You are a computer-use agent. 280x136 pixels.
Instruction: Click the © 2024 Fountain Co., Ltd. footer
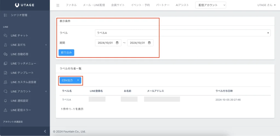69,132
